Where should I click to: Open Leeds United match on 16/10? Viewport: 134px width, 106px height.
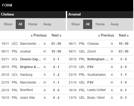coord(100,90)
